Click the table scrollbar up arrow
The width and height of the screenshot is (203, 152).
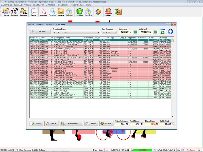click(x=173, y=38)
